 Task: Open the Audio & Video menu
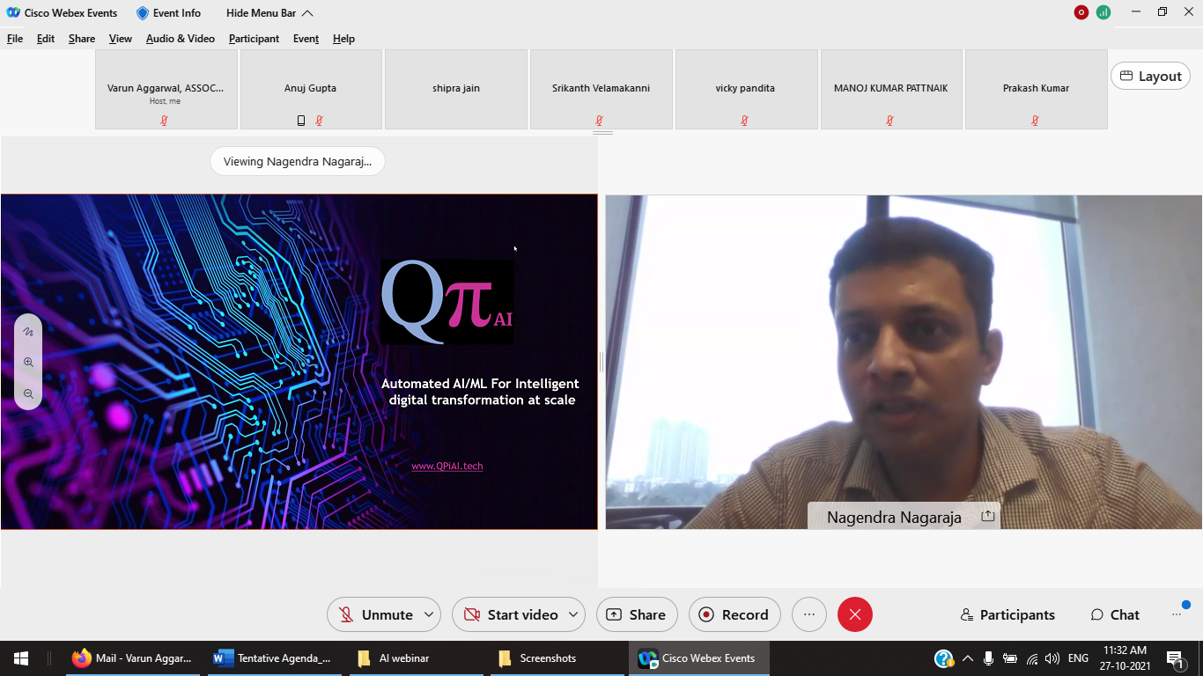180,39
